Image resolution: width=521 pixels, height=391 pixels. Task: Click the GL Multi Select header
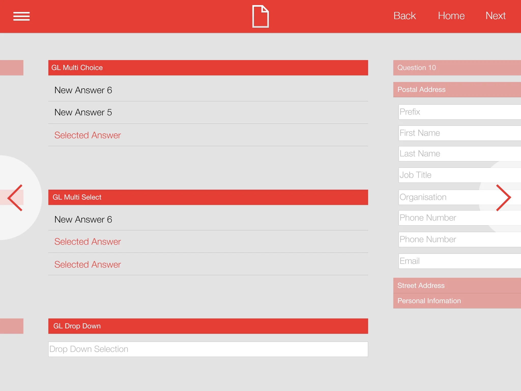pyautogui.click(x=208, y=197)
